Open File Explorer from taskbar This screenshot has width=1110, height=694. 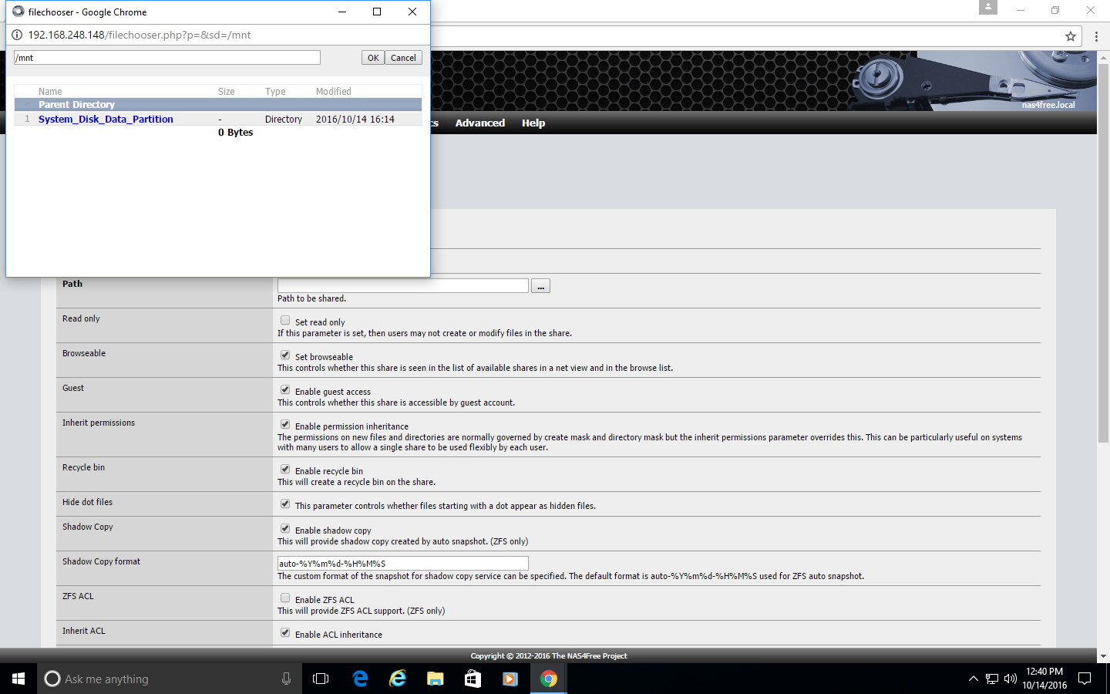click(x=436, y=679)
